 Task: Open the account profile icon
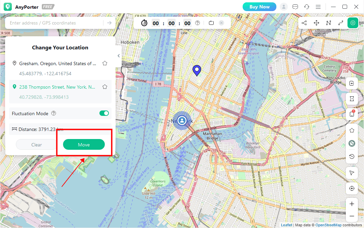284,7
